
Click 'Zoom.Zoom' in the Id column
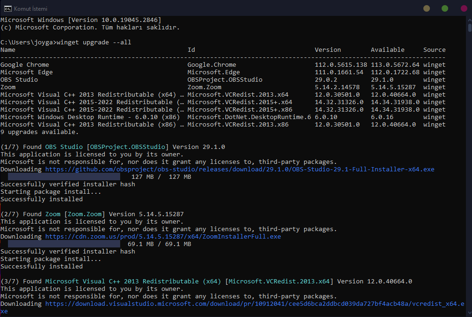pyautogui.click(x=204, y=87)
